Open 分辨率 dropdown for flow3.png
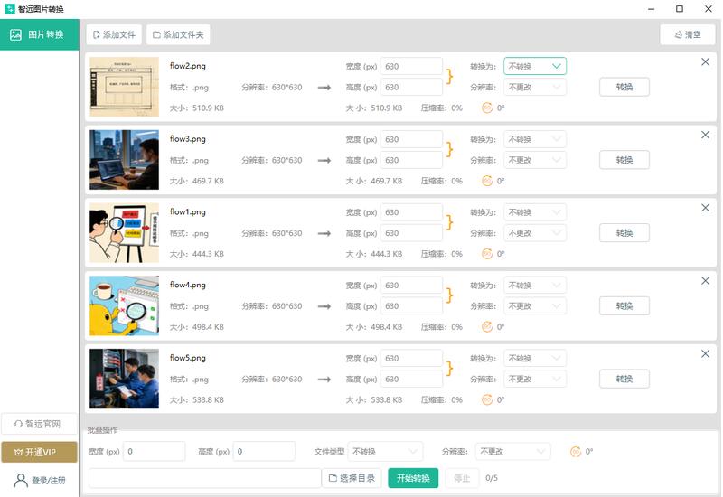 (x=535, y=160)
